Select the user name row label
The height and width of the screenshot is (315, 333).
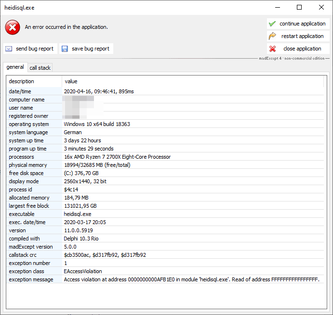[x=21, y=108]
